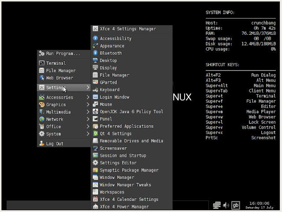The width and height of the screenshot is (282, 212).
Task: Click the Accessibility icon
Action: click(95, 38)
